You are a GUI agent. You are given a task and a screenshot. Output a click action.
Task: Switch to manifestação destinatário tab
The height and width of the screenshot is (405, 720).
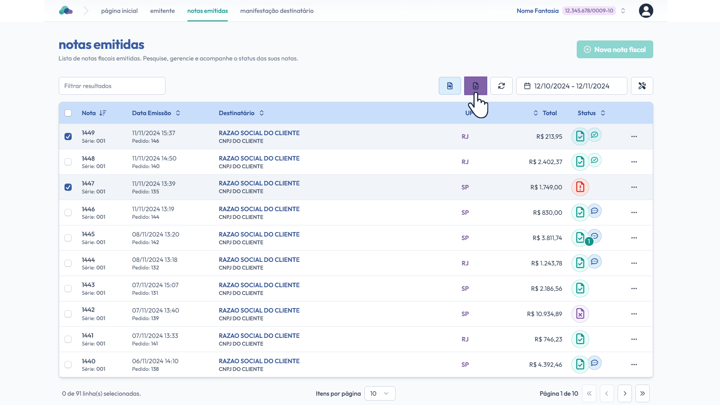pos(277,11)
